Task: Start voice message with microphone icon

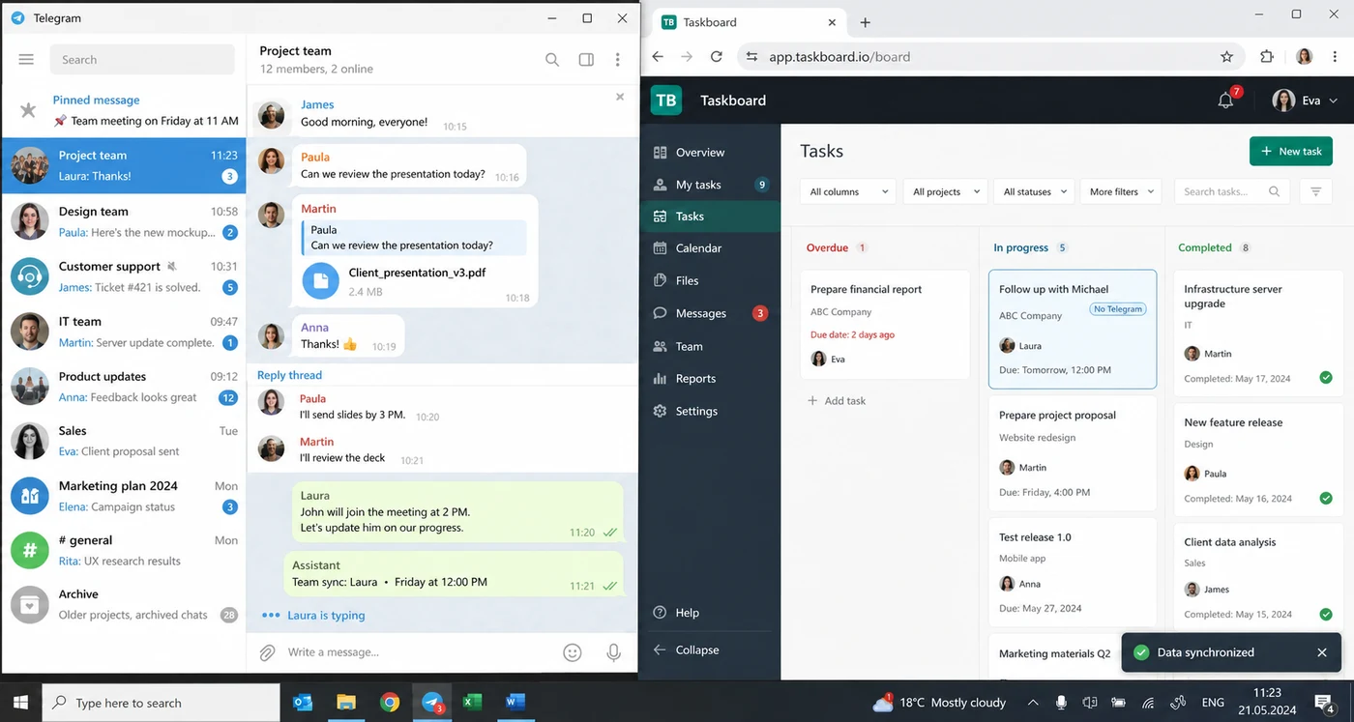Action: tap(613, 652)
